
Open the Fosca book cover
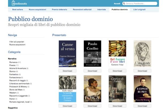click(92, 89)
